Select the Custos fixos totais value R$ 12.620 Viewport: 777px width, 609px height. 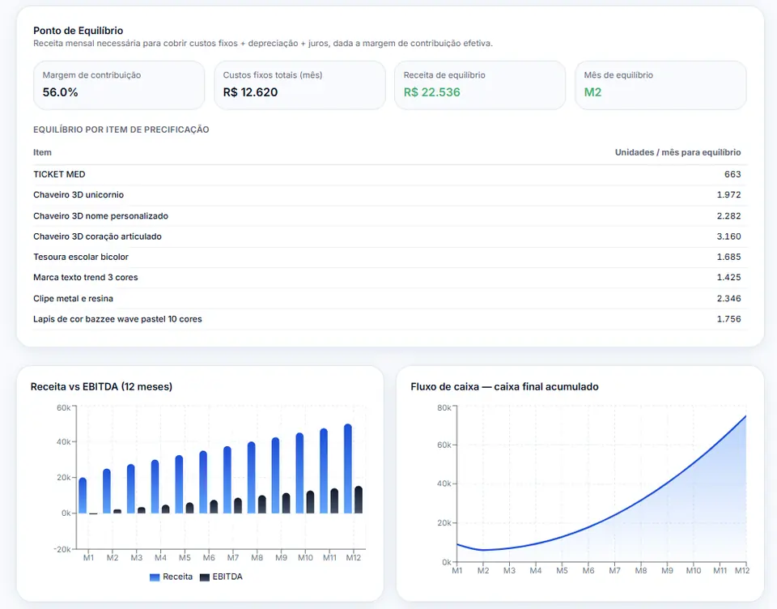[250, 92]
